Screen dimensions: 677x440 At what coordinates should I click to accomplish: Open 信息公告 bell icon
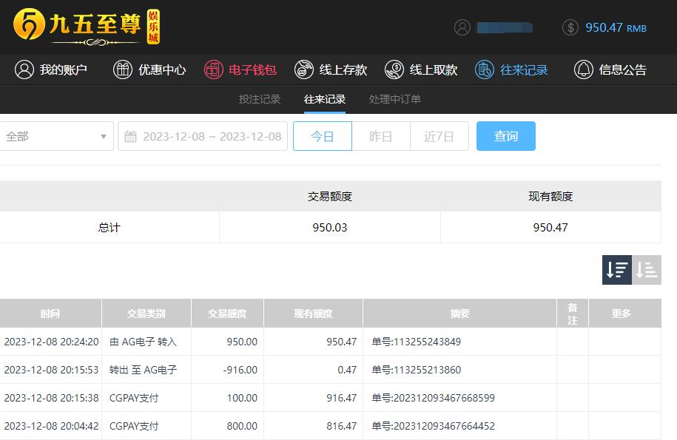pyautogui.click(x=583, y=70)
